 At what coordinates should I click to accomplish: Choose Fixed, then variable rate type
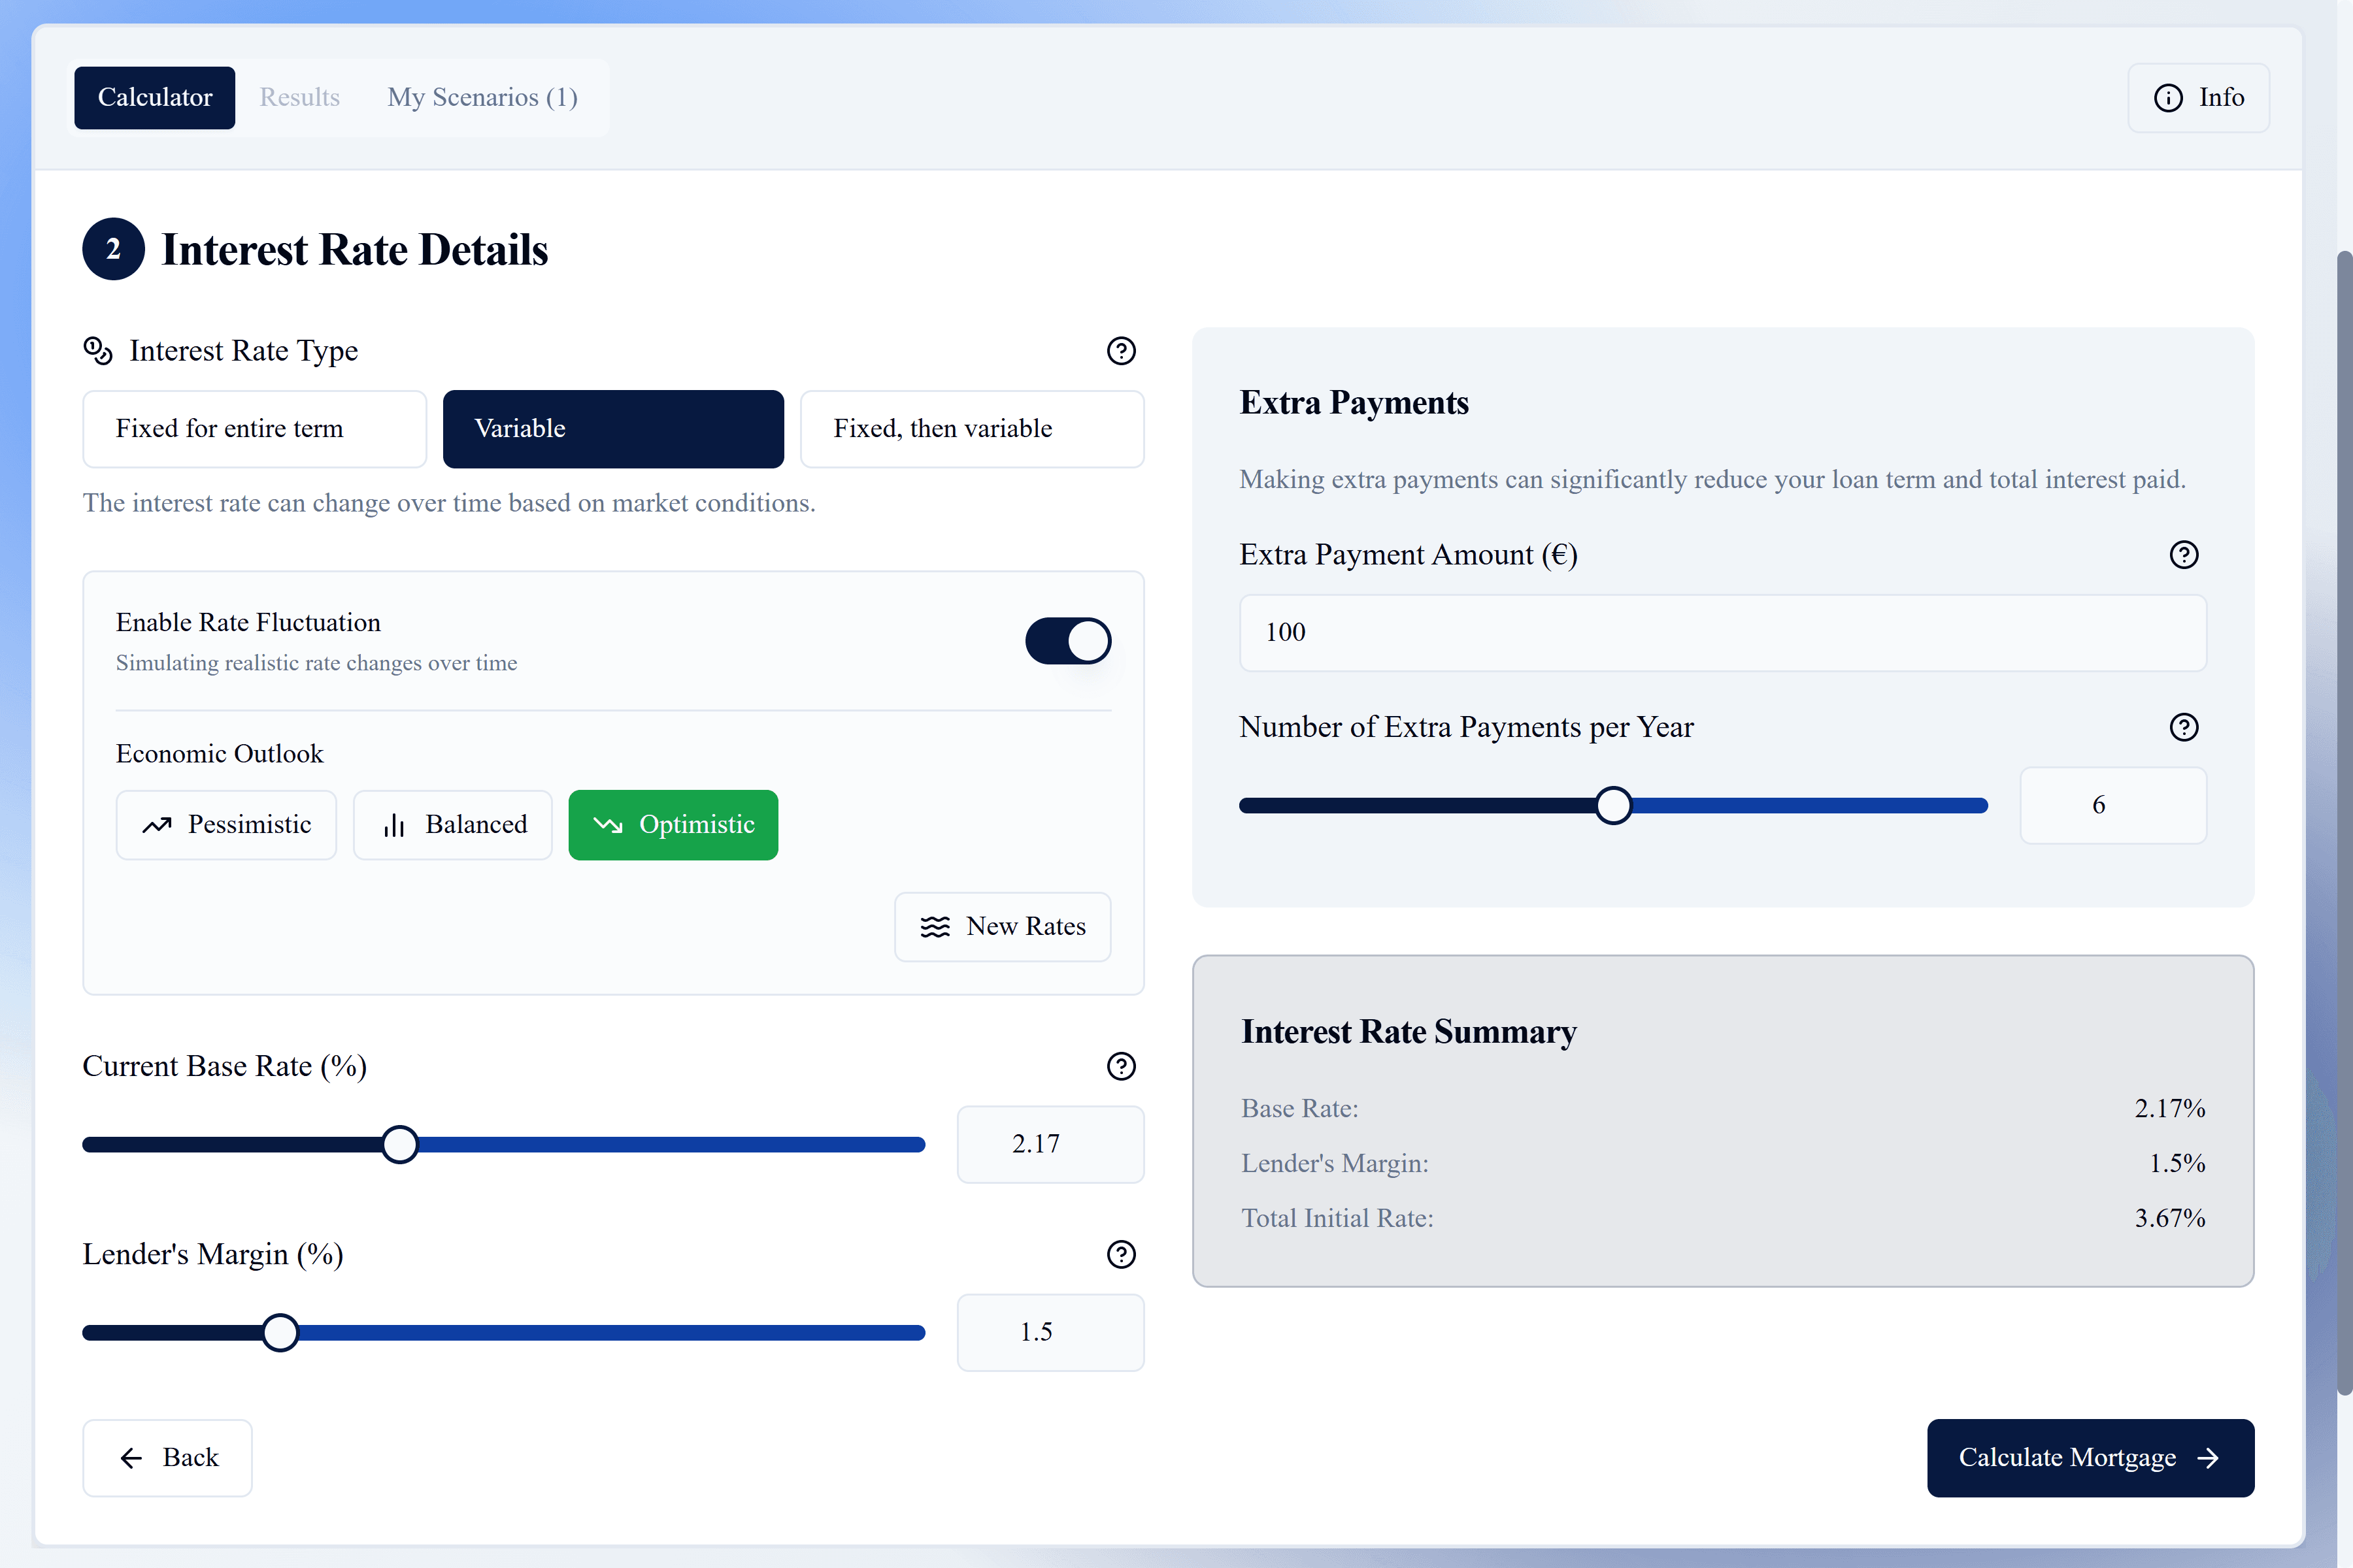(x=971, y=428)
